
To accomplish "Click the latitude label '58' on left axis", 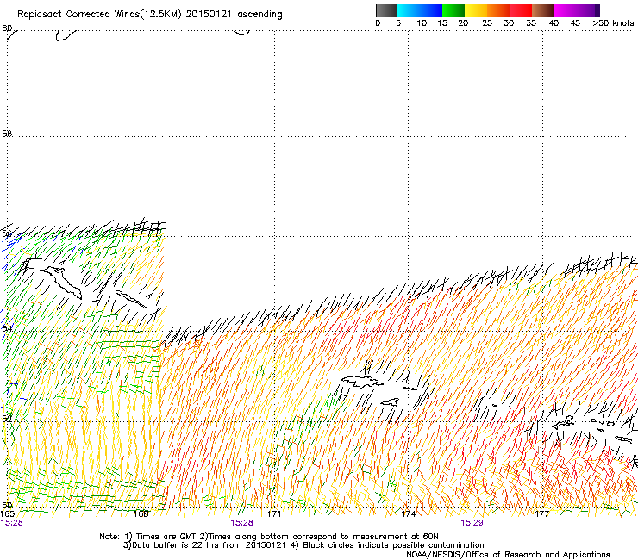I will click(x=7, y=134).
